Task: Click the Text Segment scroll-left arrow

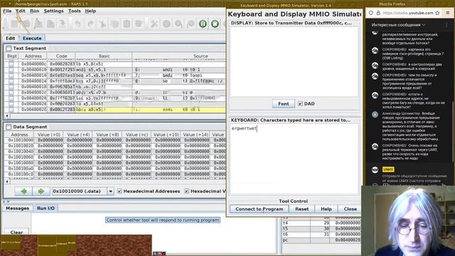Action: (x=7, y=116)
